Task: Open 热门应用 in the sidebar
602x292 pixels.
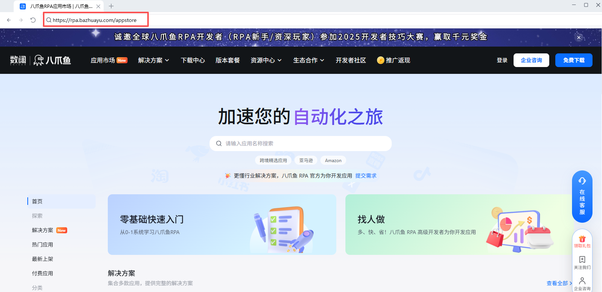Action: pos(43,245)
